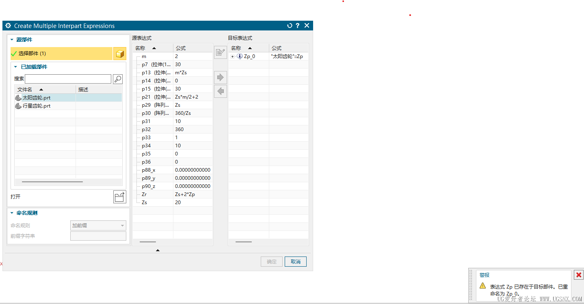This screenshot has height=304, width=584.
Task: Click the left arrow to remove target expression
Action: click(x=220, y=91)
